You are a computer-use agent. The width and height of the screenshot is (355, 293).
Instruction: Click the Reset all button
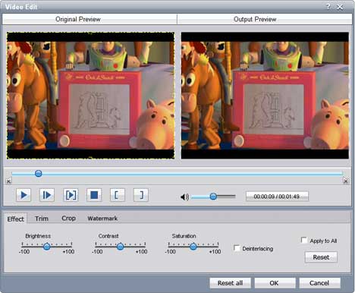(x=230, y=283)
